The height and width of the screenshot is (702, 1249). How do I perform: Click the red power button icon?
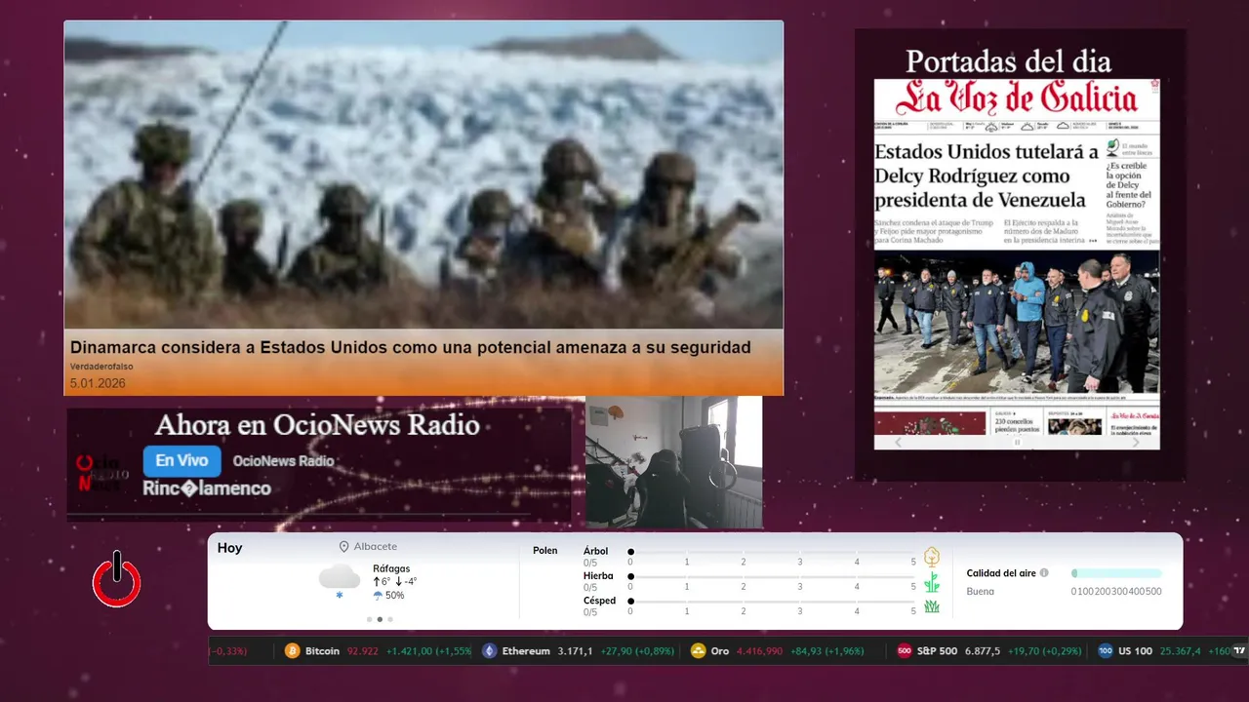117,579
